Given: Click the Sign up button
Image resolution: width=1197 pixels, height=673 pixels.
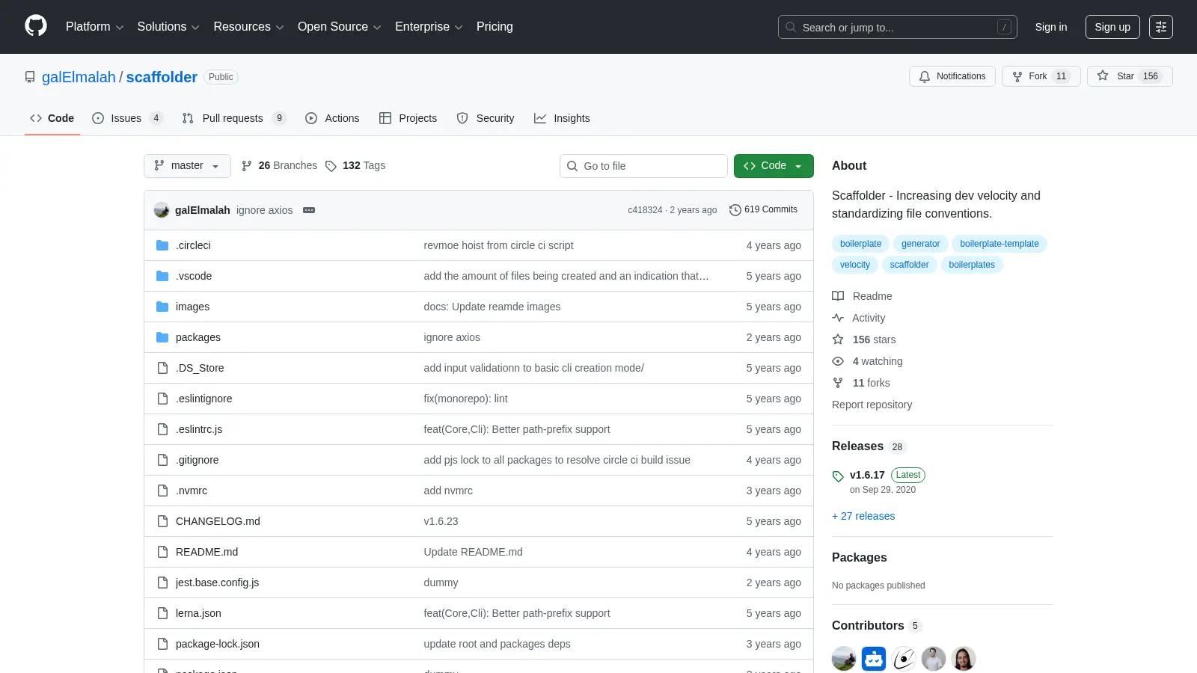Looking at the screenshot, I should (x=1112, y=27).
